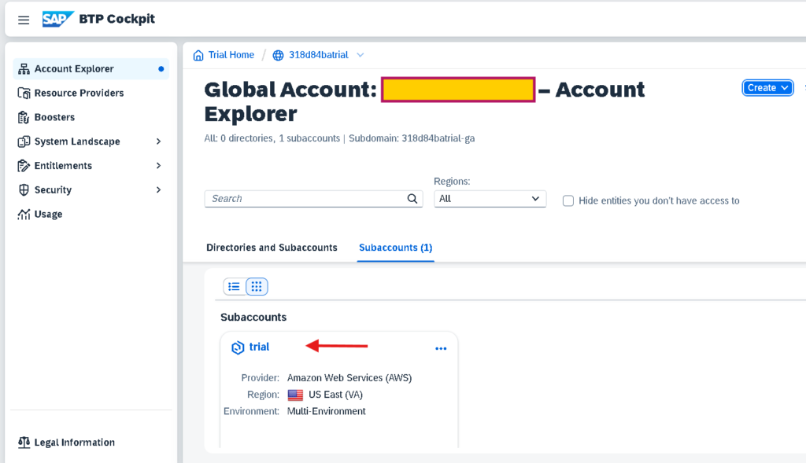
Task: Click the trial subaccount tile icon
Action: pos(237,347)
